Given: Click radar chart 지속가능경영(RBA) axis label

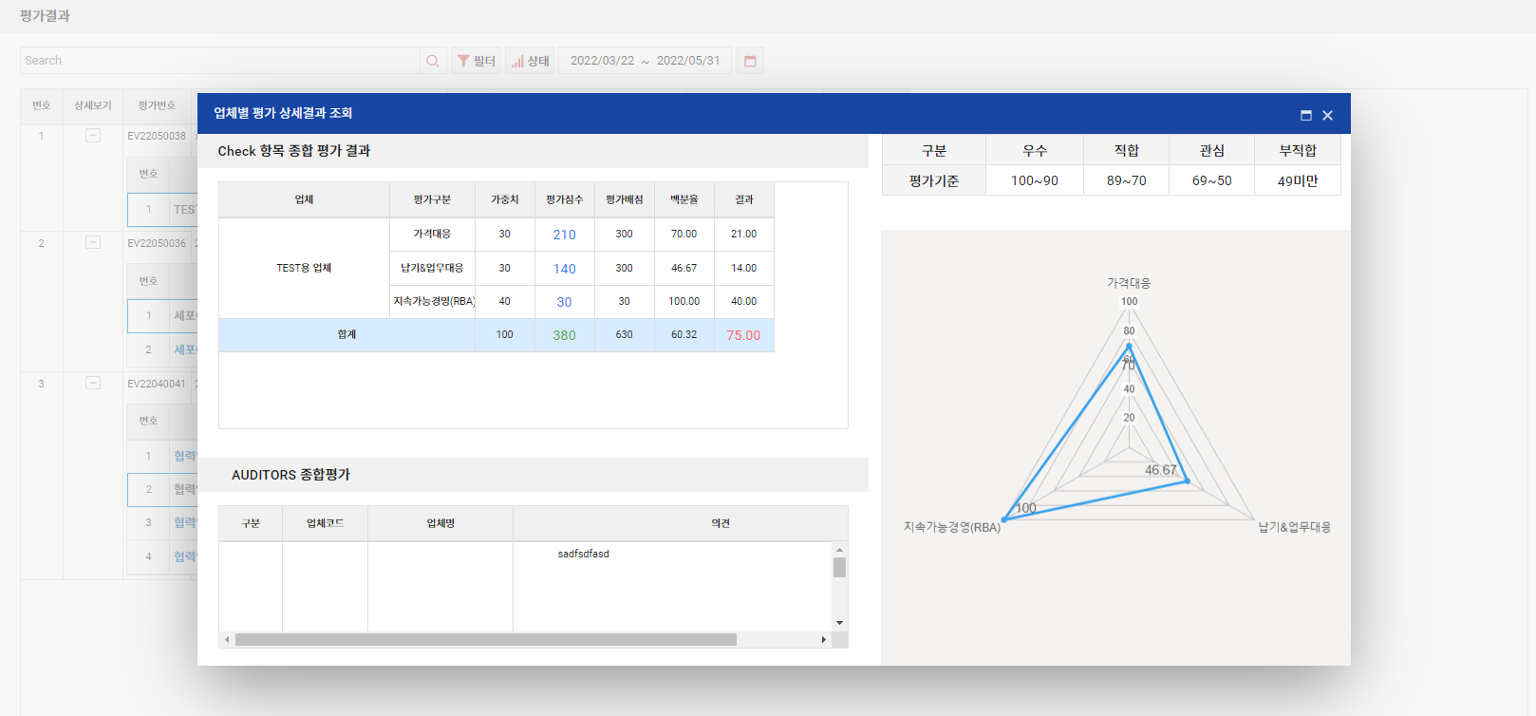Looking at the screenshot, I should click(x=952, y=527).
